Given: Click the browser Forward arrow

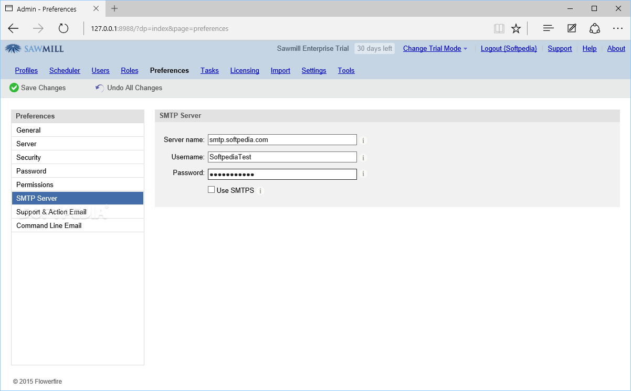Looking at the screenshot, I should 38,28.
